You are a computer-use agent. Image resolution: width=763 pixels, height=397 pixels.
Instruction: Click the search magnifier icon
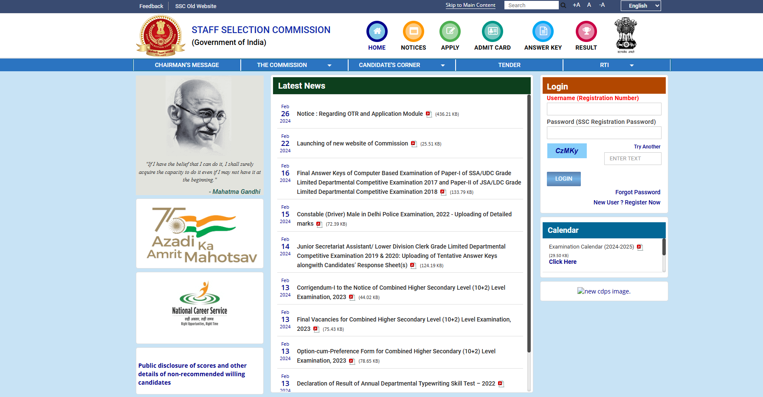(x=563, y=6)
